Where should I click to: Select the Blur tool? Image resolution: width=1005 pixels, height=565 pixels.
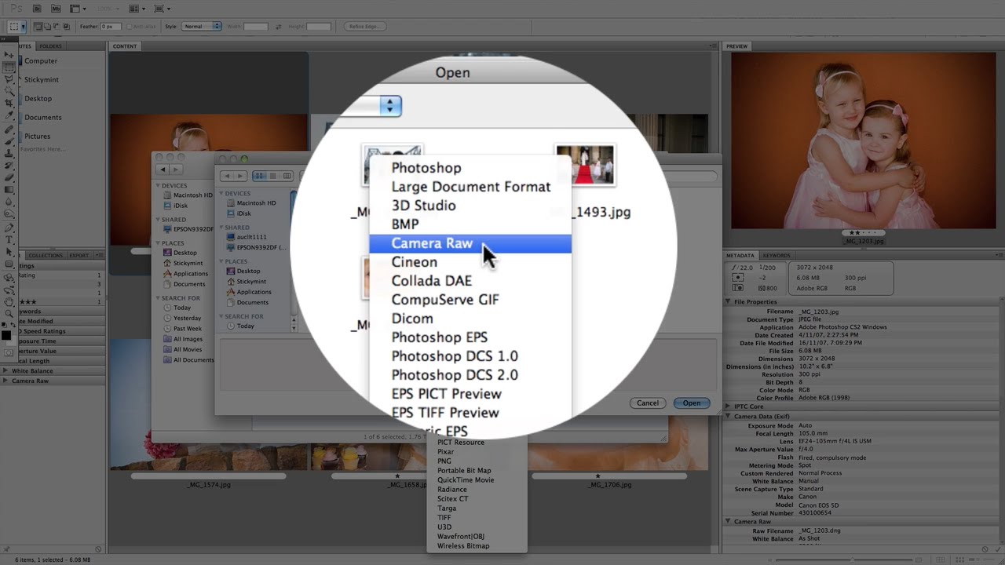9,202
